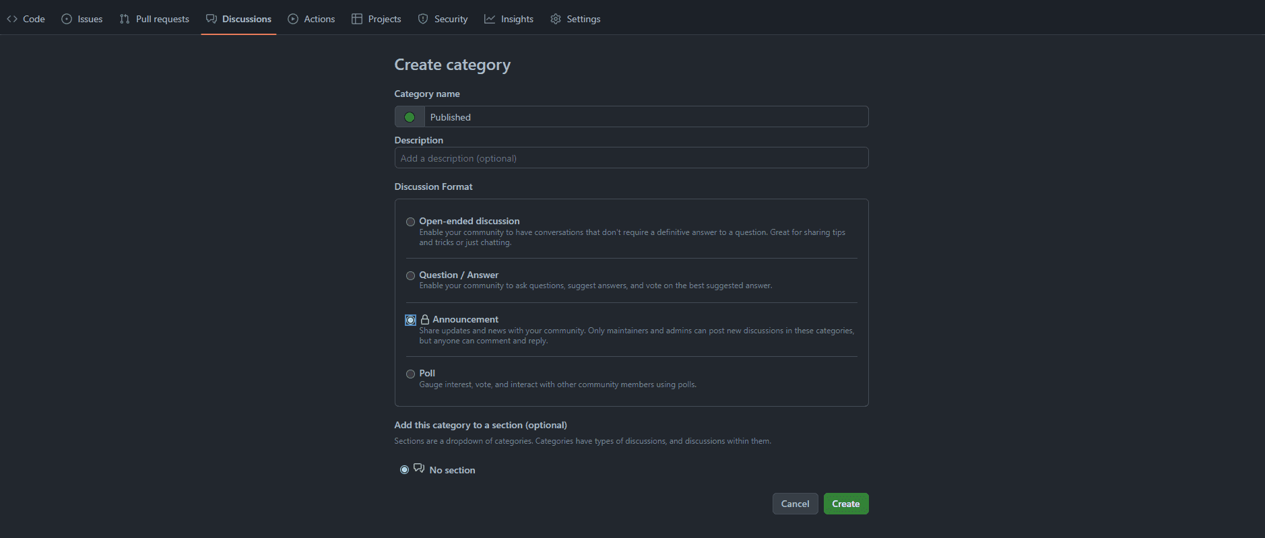Click the Security shield icon
This screenshot has width=1265, height=538.
(423, 19)
